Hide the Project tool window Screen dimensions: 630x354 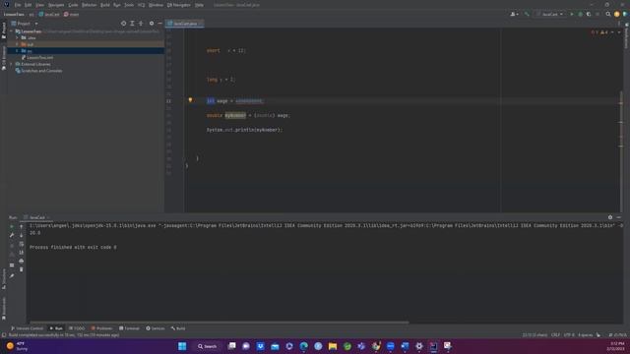pyautogui.click(x=159, y=24)
